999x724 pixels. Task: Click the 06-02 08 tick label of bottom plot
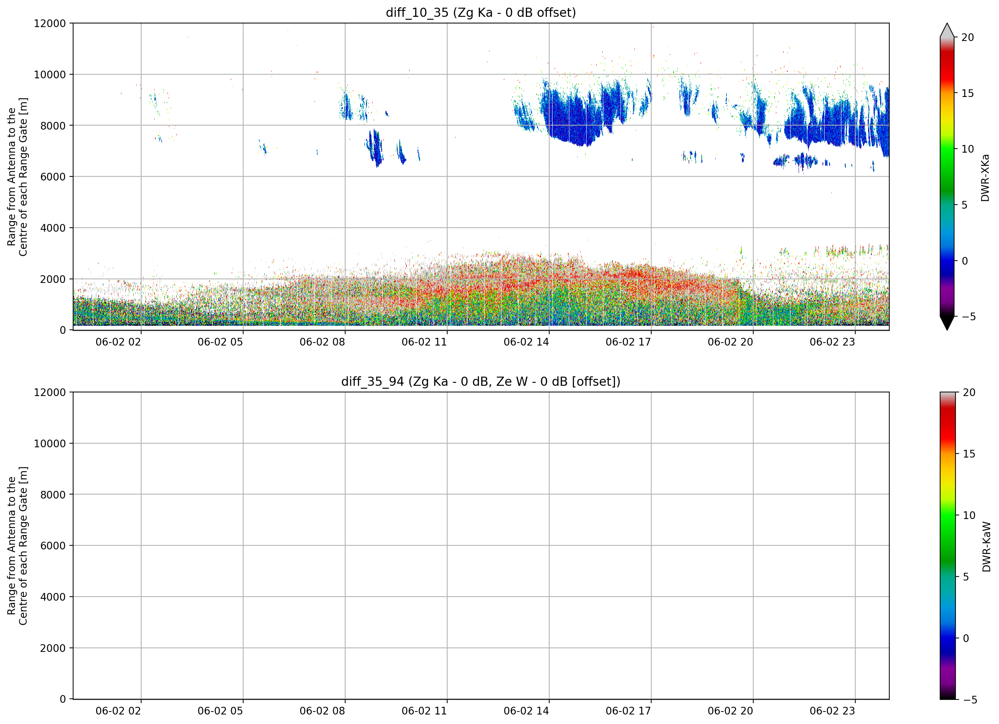[323, 711]
